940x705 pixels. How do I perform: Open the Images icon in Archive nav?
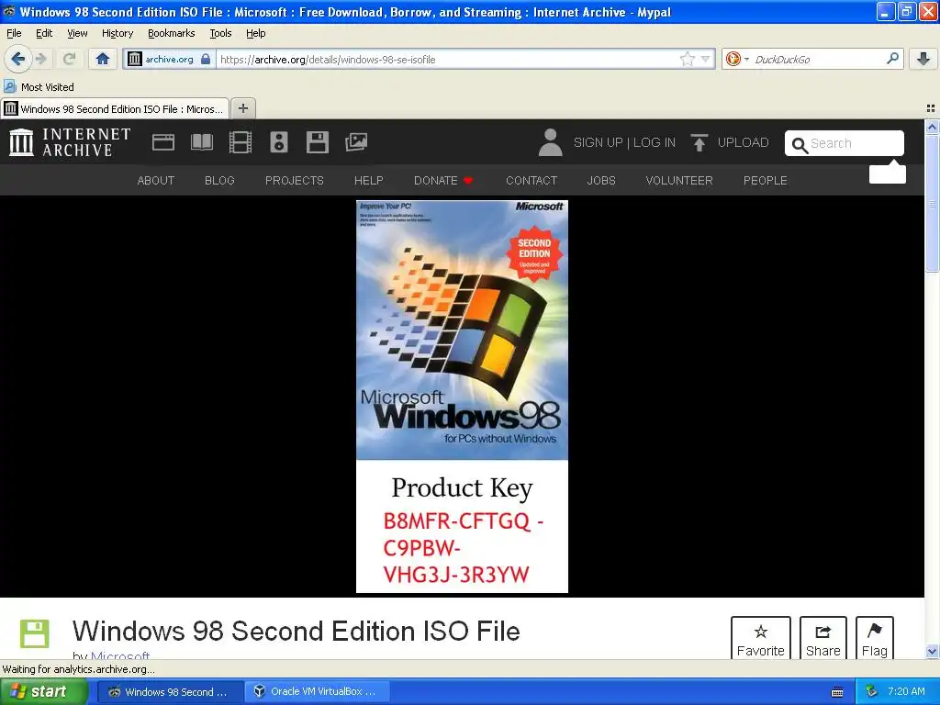click(356, 142)
